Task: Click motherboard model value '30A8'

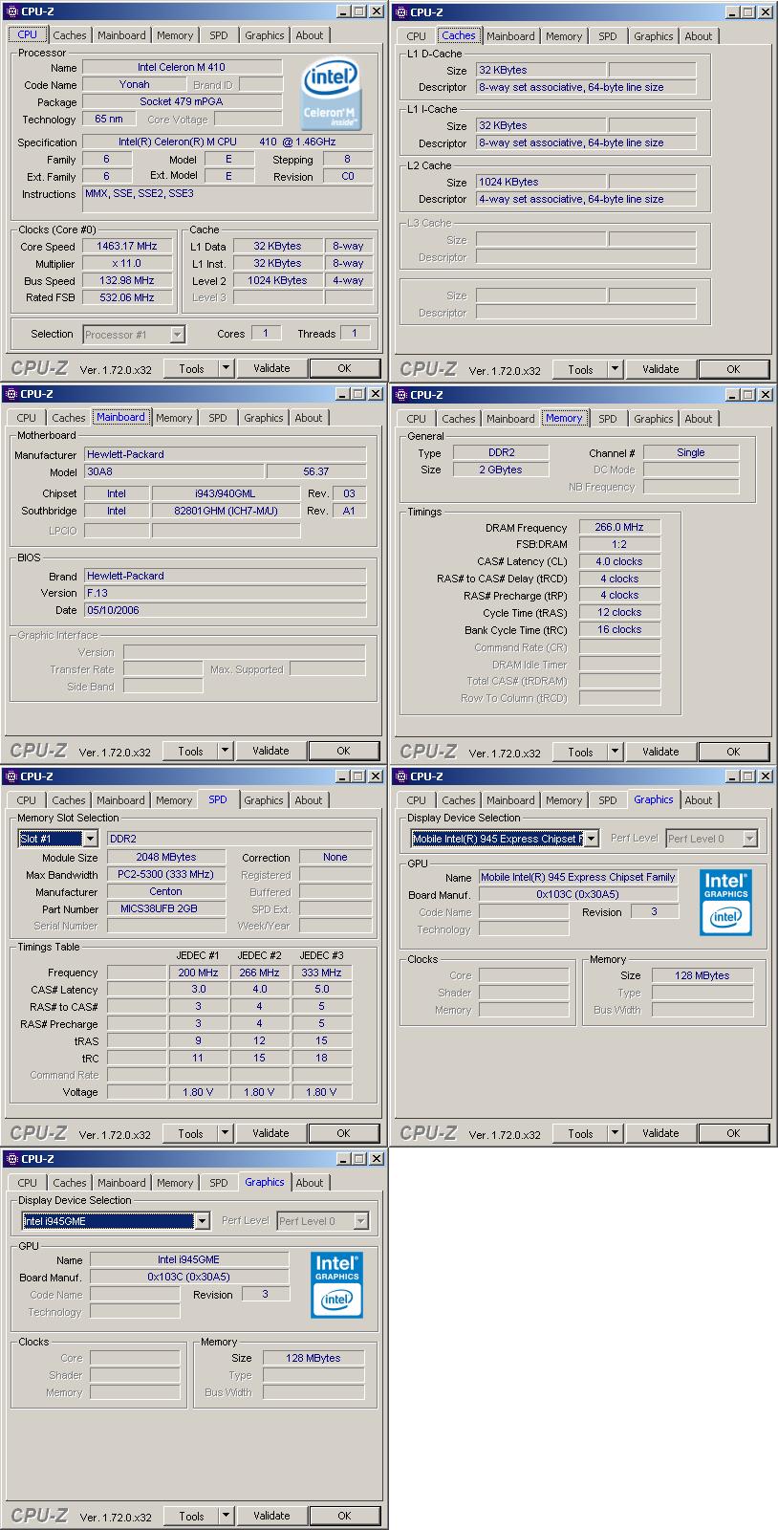Action: [x=173, y=471]
